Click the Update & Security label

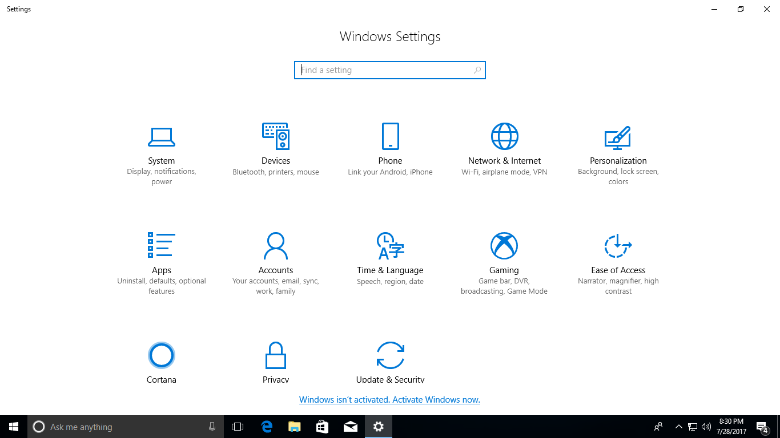point(390,379)
